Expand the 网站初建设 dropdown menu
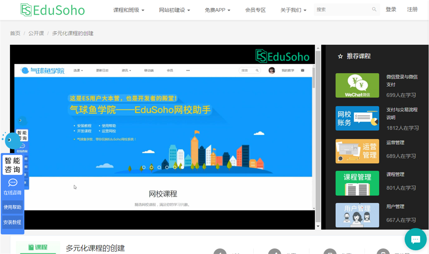The width and height of the screenshot is (429, 254). [175, 10]
